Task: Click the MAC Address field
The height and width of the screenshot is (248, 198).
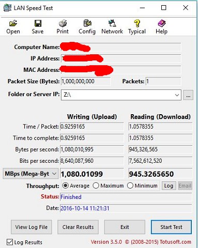Action: tap(121, 70)
